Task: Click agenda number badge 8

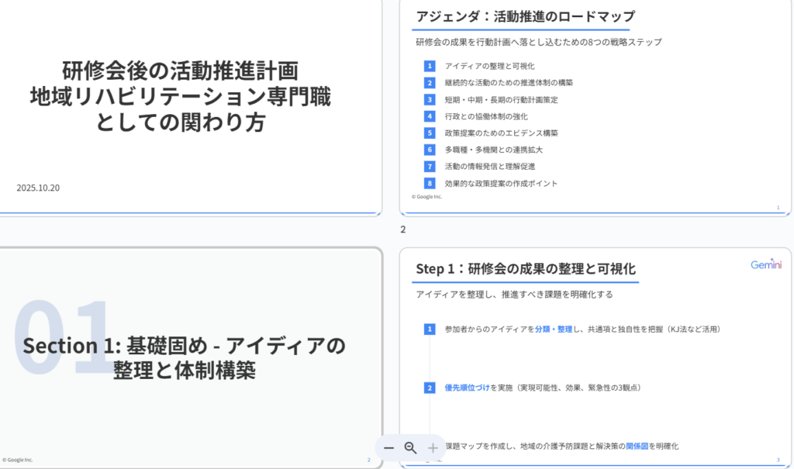Action: coord(430,184)
